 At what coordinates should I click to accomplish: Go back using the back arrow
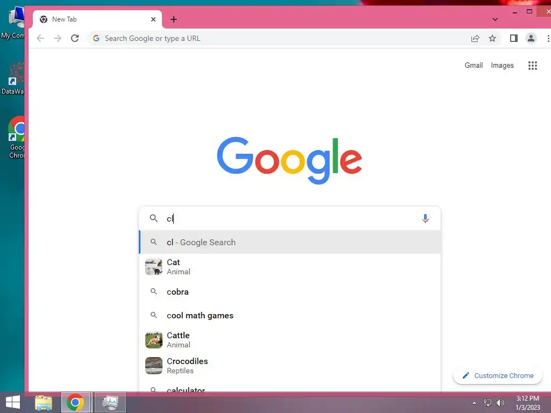(x=40, y=38)
